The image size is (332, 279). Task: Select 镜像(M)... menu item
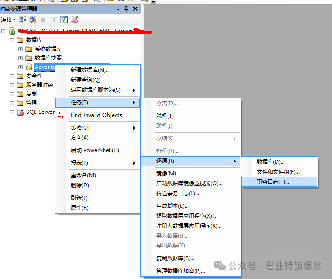click(x=191, y=174)
